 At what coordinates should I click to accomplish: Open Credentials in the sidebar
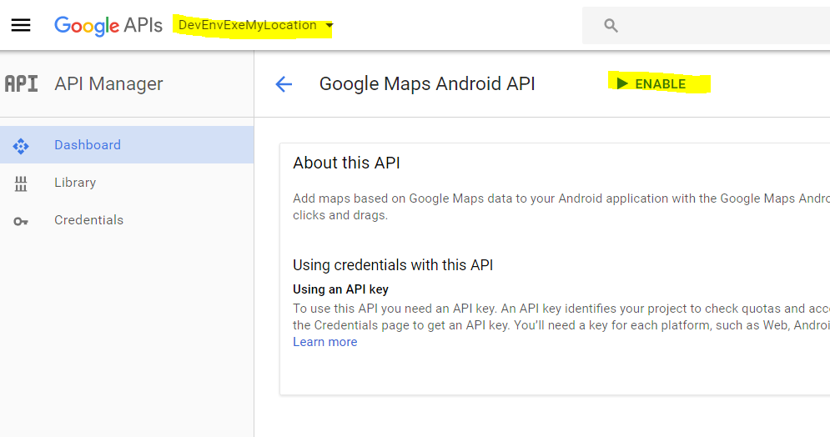[127, 220]
